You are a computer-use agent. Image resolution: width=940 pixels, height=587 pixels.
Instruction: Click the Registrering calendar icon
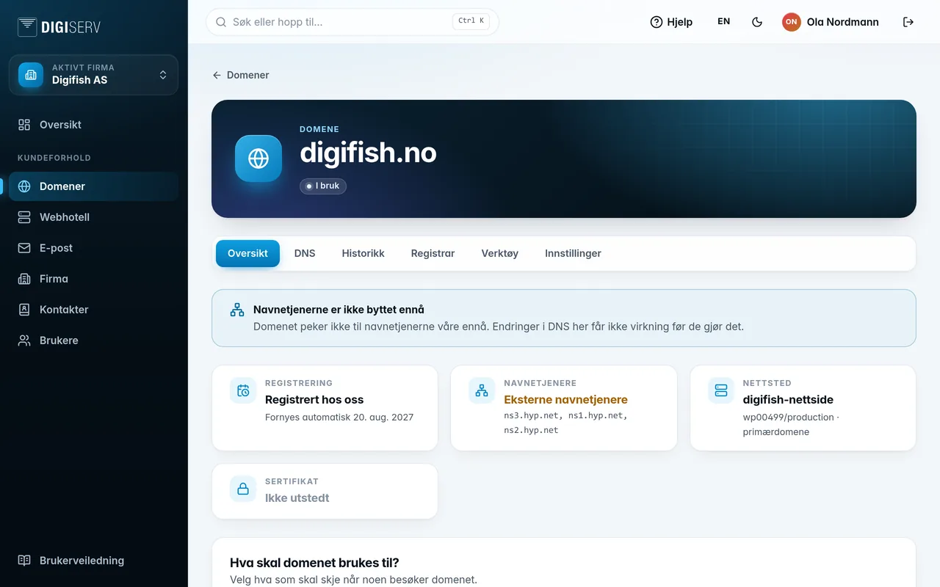243,390
